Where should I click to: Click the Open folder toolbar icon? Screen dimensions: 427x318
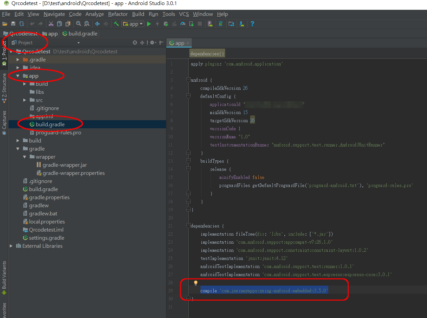[5, 24]
